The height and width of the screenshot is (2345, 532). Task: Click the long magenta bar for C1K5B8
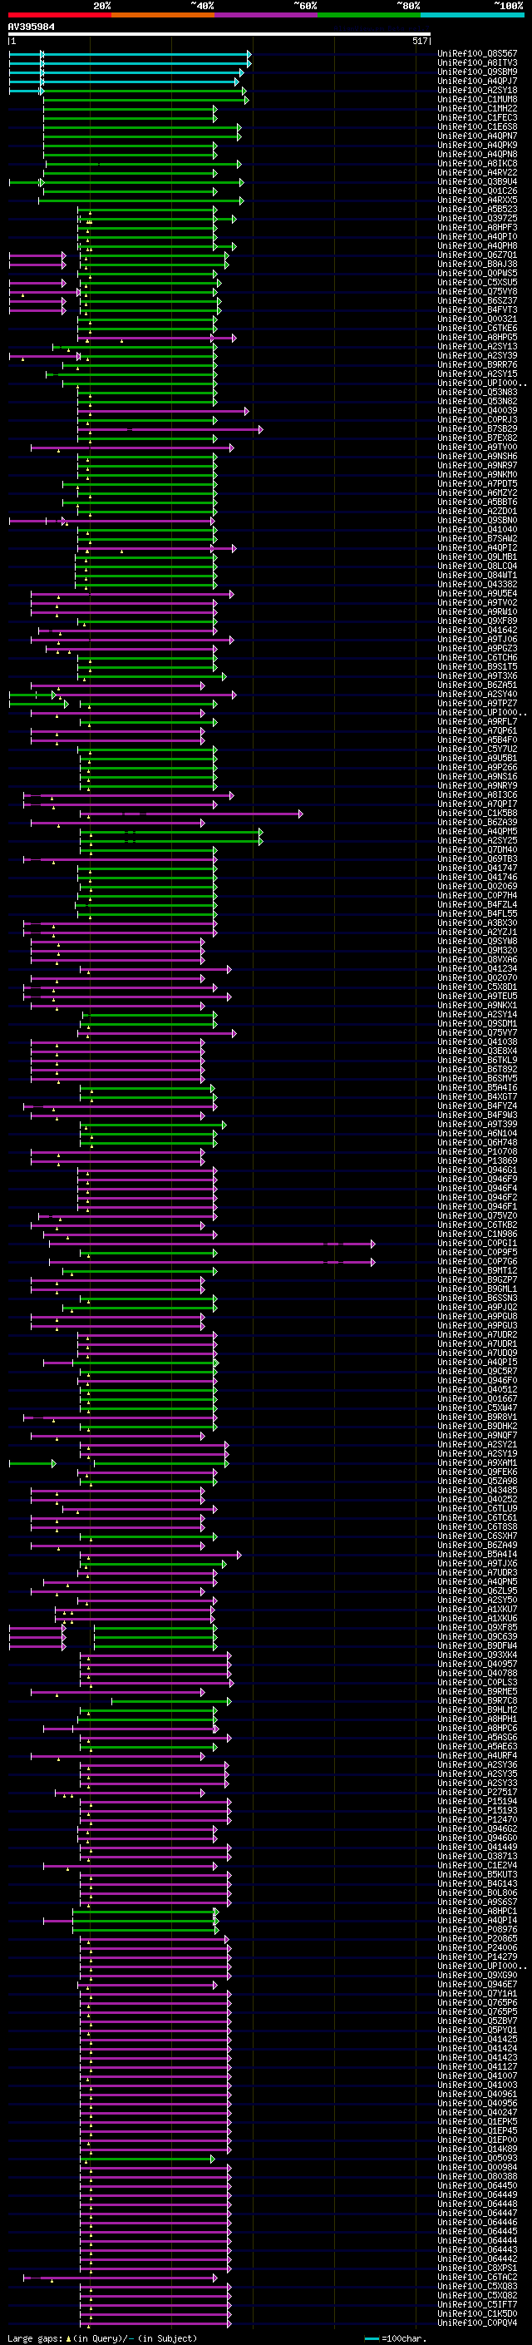[x=191, y=813]
